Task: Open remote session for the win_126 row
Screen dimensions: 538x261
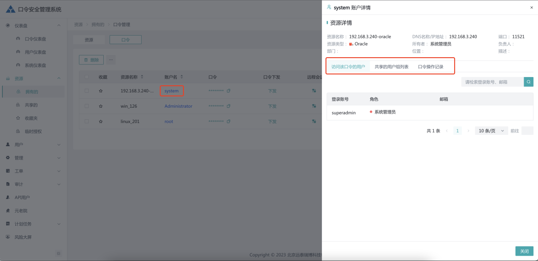Action: [x=314, y=106]
